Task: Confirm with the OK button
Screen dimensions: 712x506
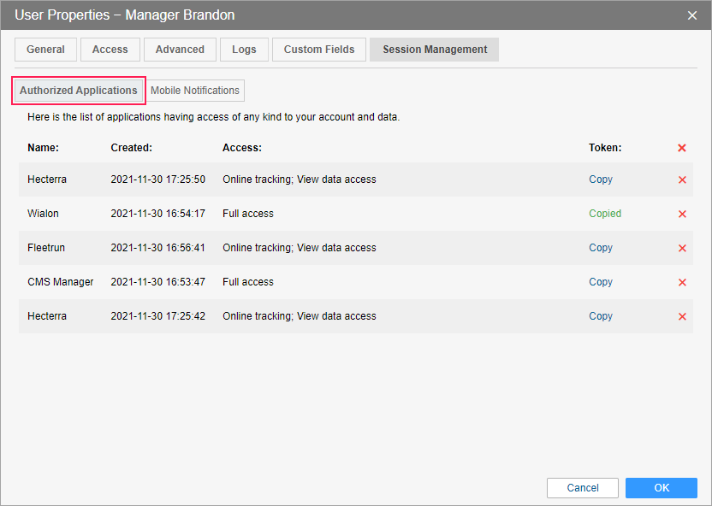Action: click(x=661, y=488)
